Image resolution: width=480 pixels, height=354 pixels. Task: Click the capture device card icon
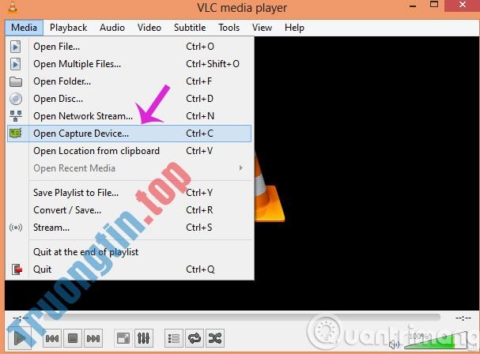point(16,134)
